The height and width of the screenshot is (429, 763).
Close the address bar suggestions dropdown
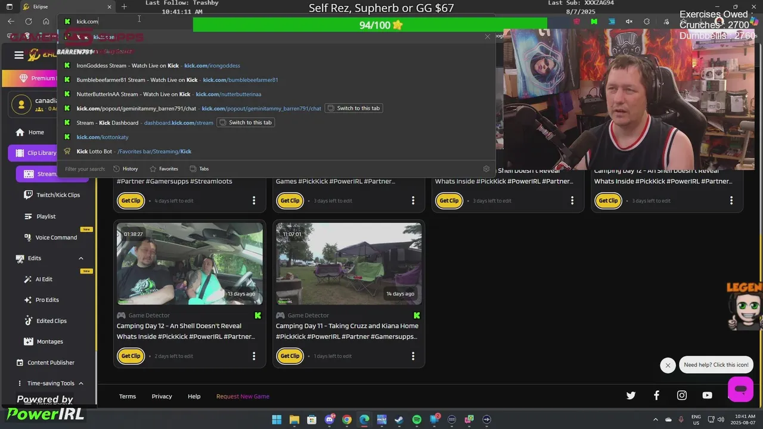click(488, 37)
